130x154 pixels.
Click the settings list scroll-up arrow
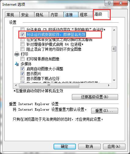click(114, 30)
